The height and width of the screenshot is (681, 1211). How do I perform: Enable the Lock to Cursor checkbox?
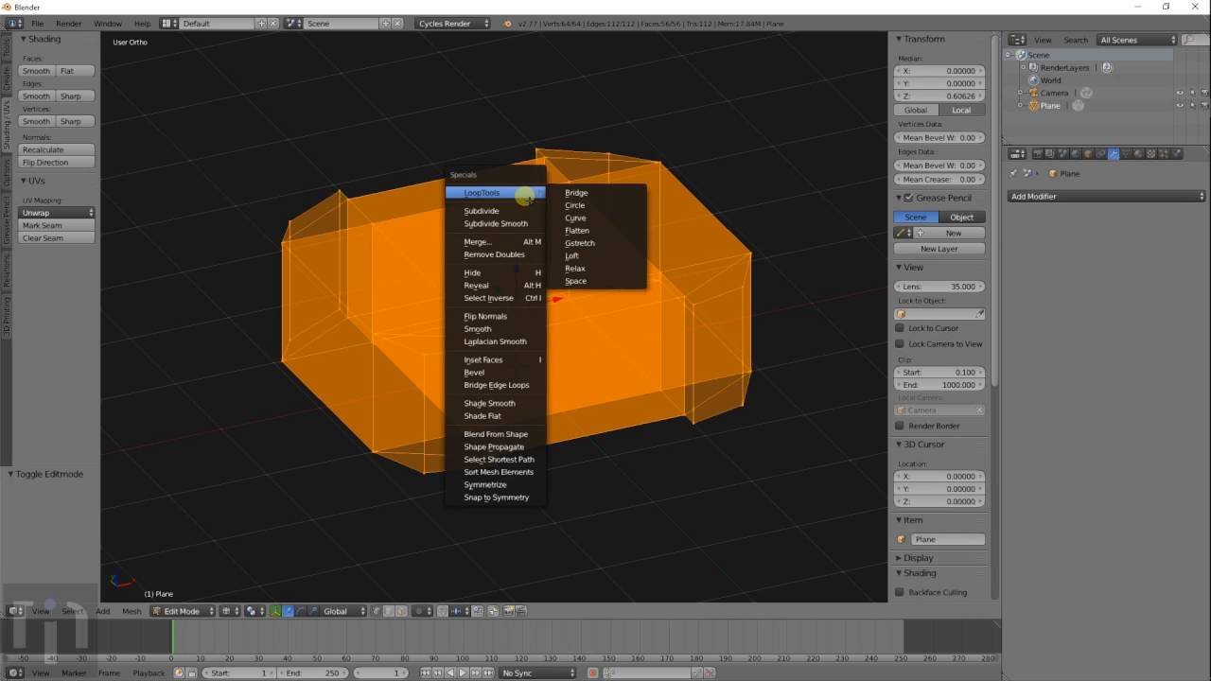[x=900, y=328]
